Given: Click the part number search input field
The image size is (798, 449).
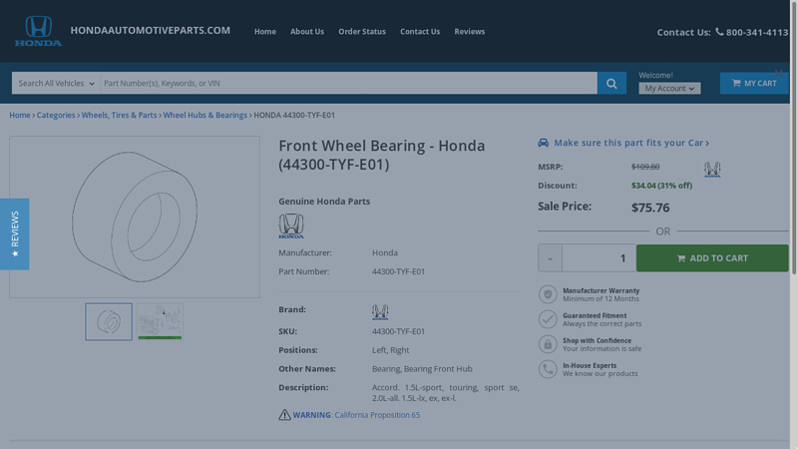Looking at the screenshot, I should (x=347, y=84).
